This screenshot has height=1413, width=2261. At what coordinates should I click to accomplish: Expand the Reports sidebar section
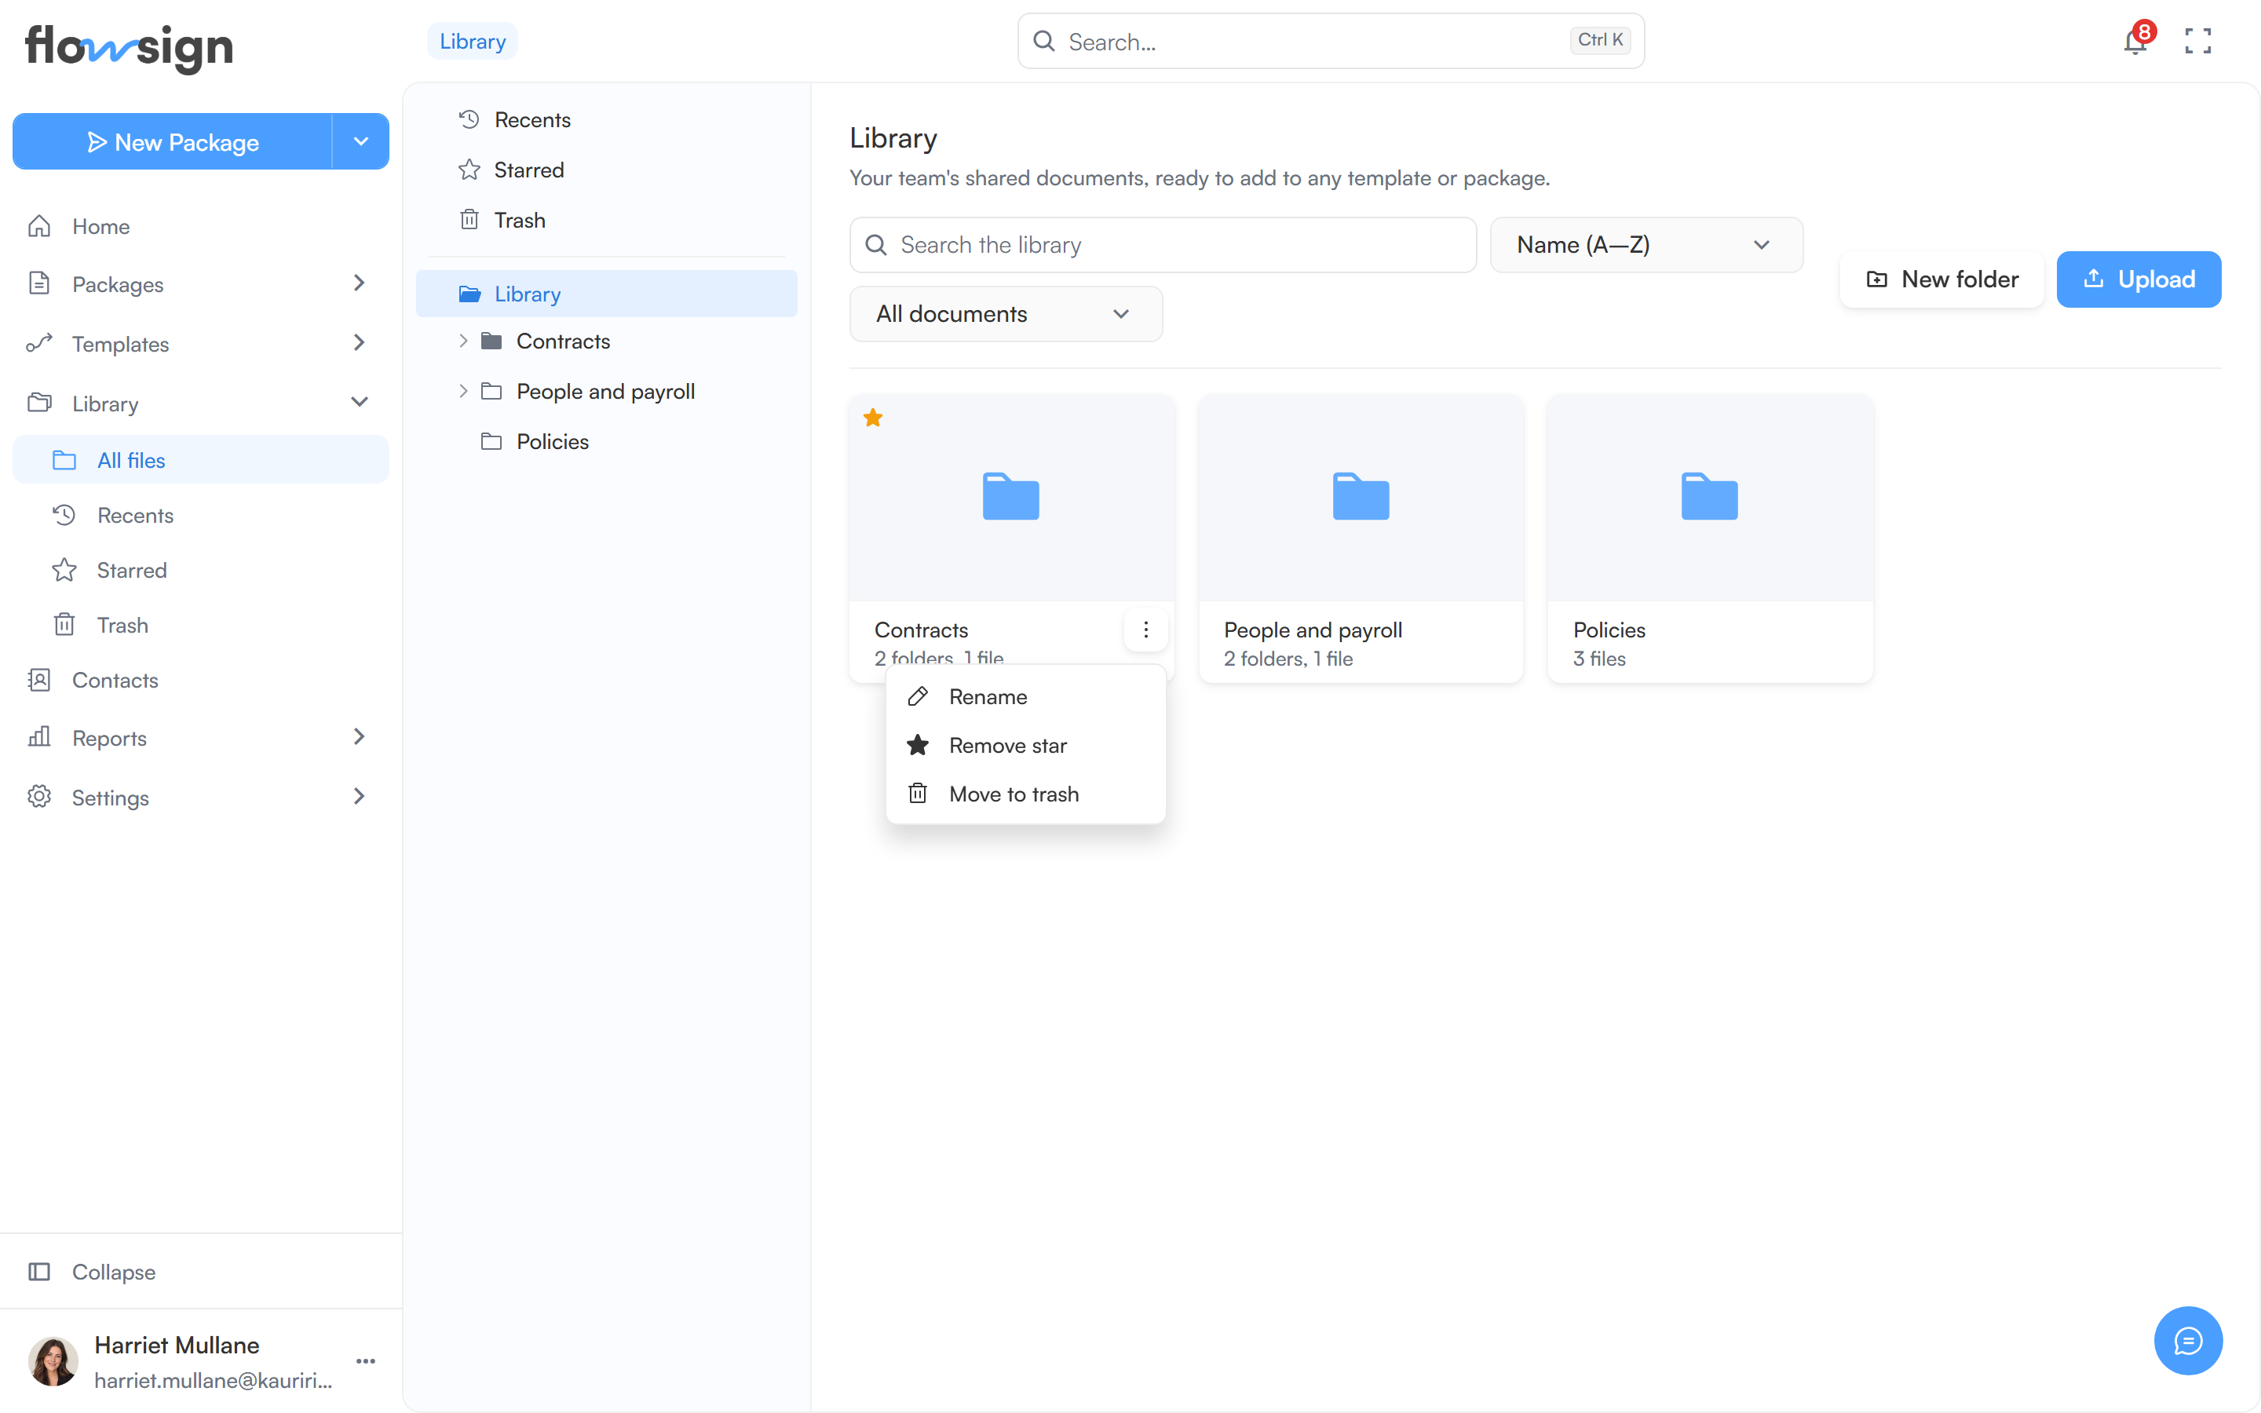pyautogui.click(x=359, y=737)
